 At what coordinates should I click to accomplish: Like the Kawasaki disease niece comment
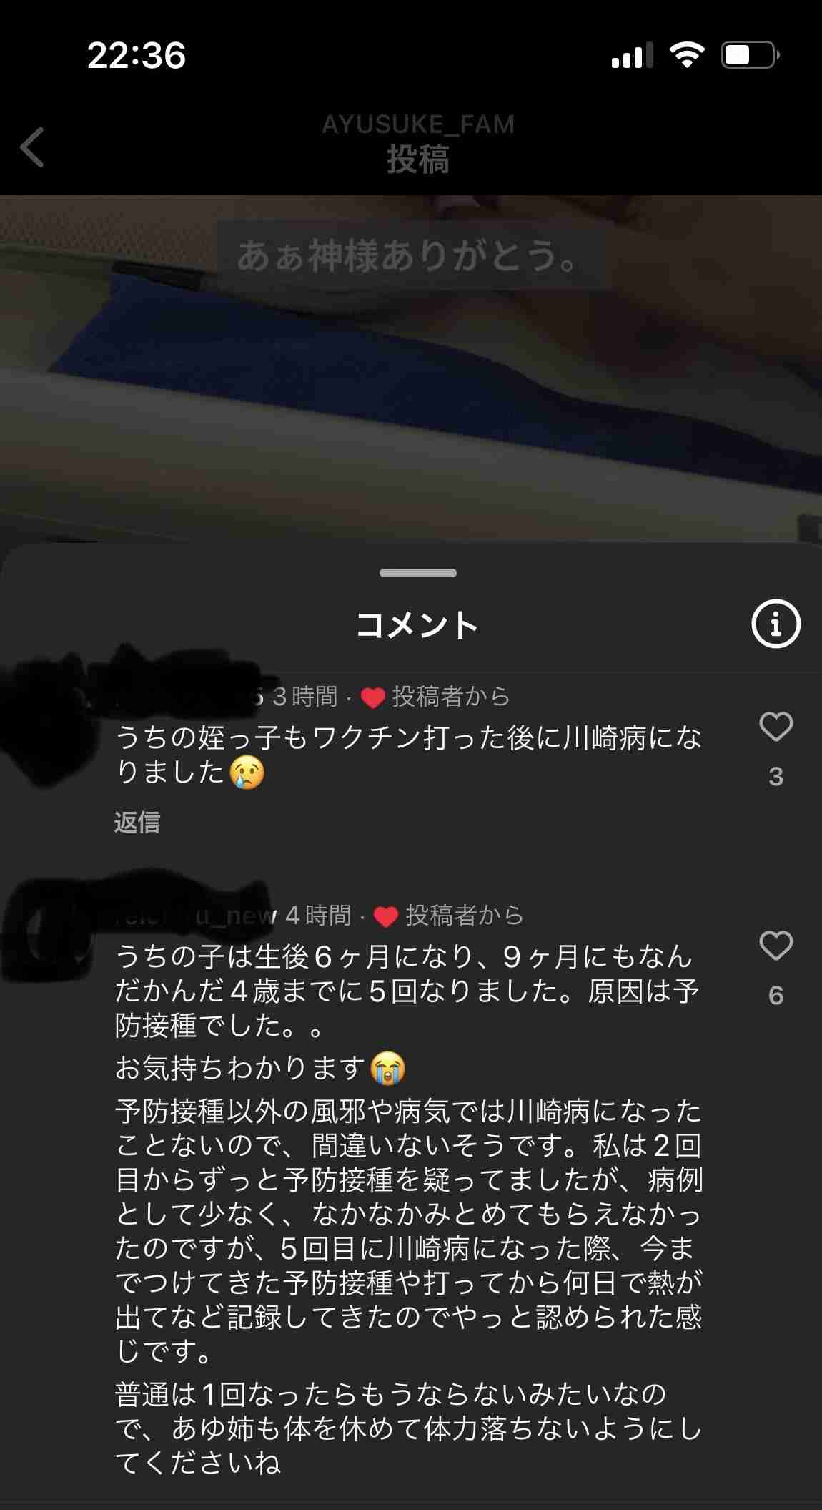pos(776,727)
